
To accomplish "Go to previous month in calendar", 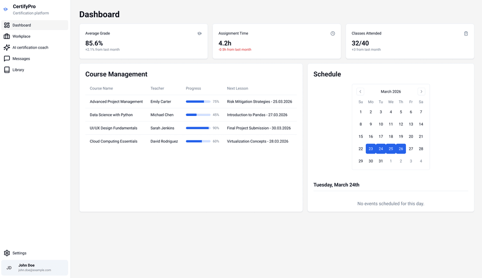I will tap(361, 92).
